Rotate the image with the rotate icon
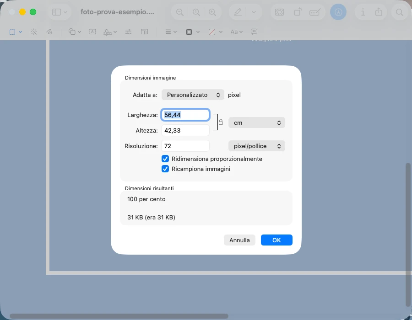The image size is (412, 320). (x=298, y=12)
